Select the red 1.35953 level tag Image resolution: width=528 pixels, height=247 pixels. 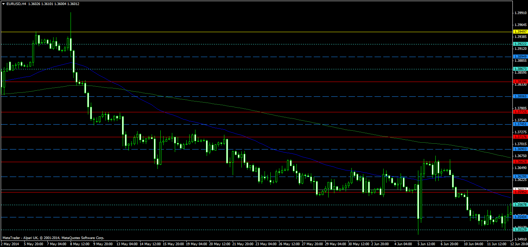[x=520, y=192]
